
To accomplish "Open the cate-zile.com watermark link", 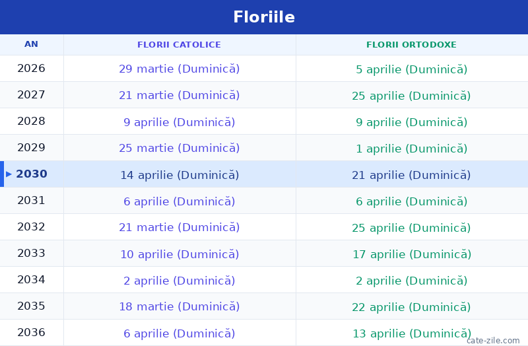I will [x=493, y=340].
